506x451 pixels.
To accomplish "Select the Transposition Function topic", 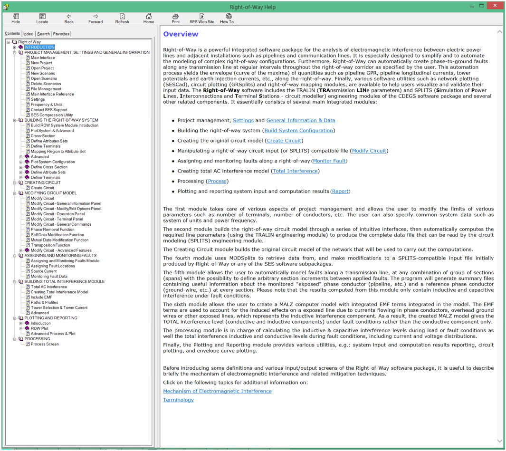I will 50,245.
